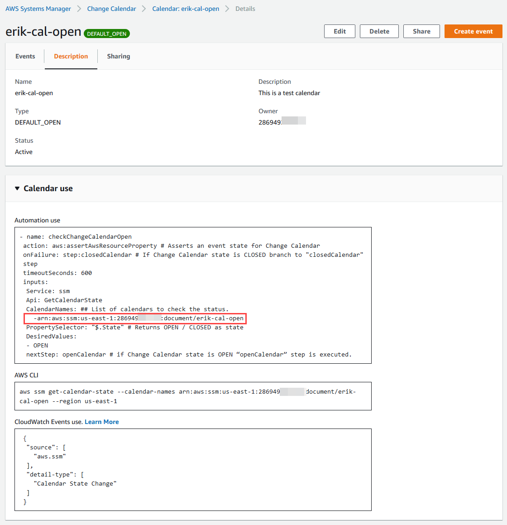The width and height of the screenshot is (507, 525).
Task: Open CloudWatch Events Learn More link
Action: [x=102, y=422]
